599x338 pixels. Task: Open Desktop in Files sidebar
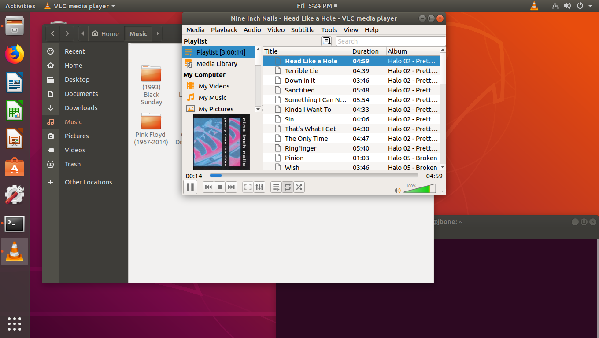coord(85,80)
